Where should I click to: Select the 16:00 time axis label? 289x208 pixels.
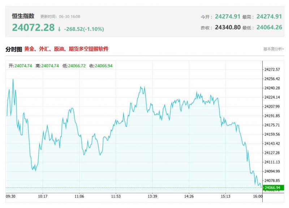pos(258,196)
